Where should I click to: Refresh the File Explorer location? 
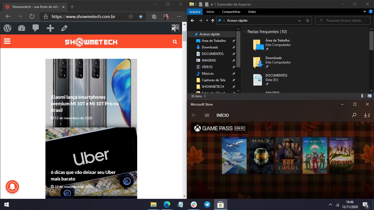308,21
